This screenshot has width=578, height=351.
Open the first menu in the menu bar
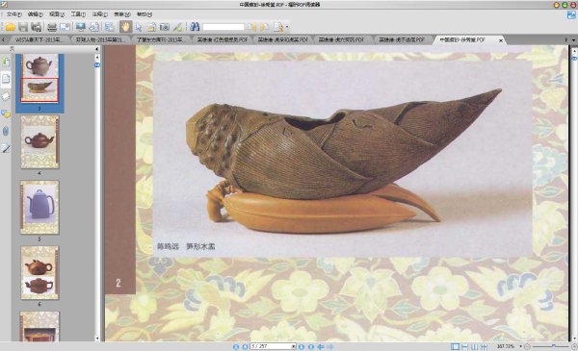[13, 14]
